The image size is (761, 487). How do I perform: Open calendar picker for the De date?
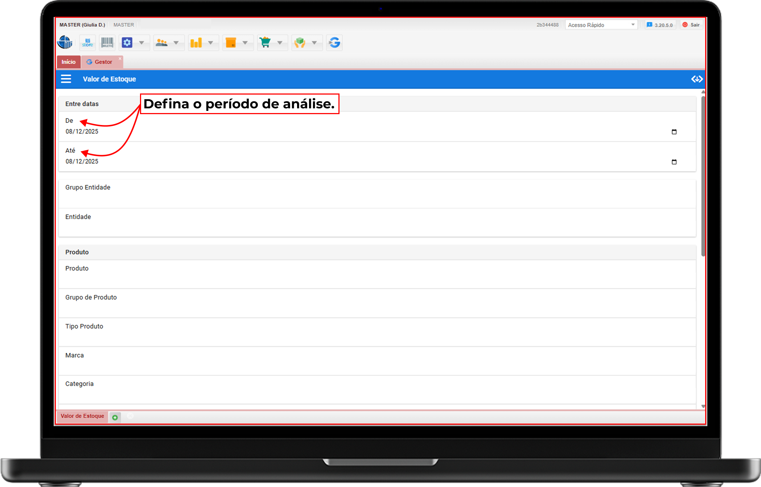(x=674, y=132)
